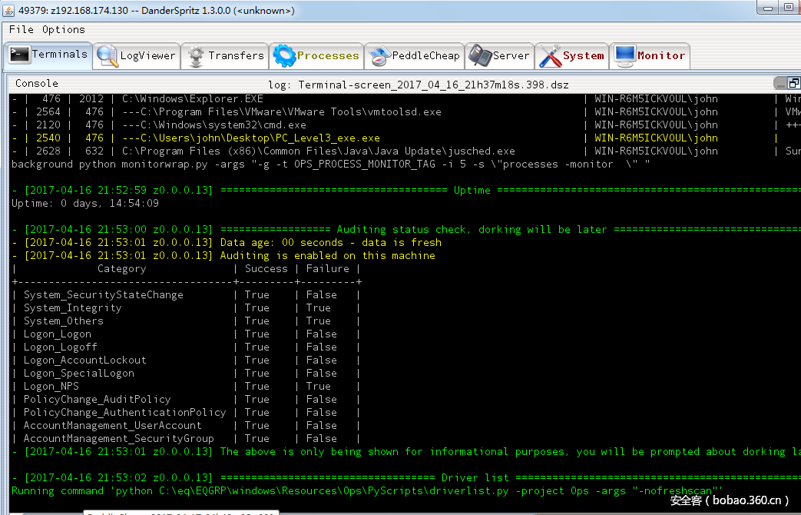This screenshot has width=801, height=515.
Task: Minimize the DanderSpritz window
Action: click(767, 7)
